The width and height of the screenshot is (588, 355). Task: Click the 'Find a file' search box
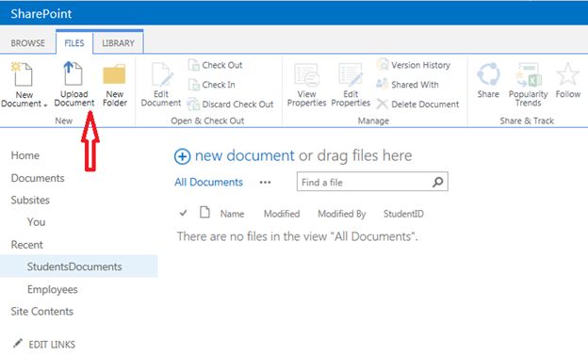[x=372, y=182]
